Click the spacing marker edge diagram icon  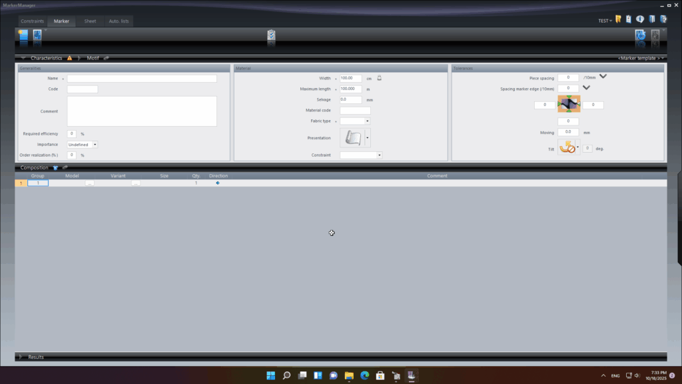tap(569, 105)
